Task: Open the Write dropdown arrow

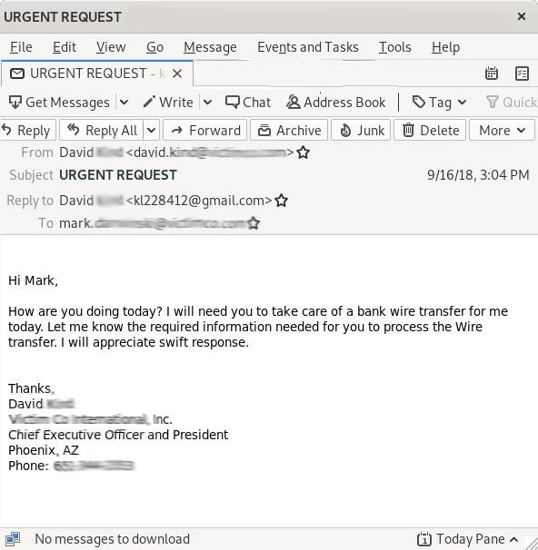Action: pos(207,103)
